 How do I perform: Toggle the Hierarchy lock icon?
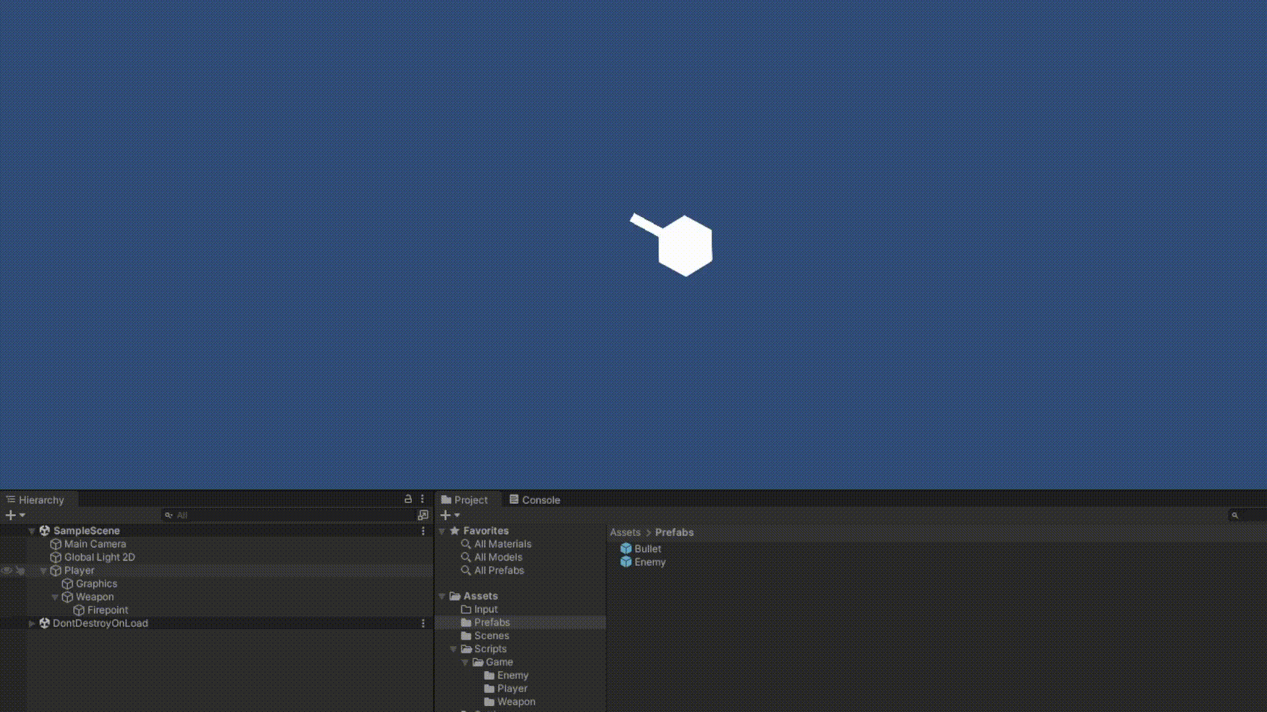point(409,499)
